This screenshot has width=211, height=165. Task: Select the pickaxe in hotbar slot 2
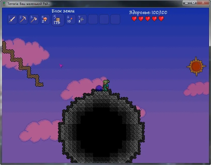(23, 19)
